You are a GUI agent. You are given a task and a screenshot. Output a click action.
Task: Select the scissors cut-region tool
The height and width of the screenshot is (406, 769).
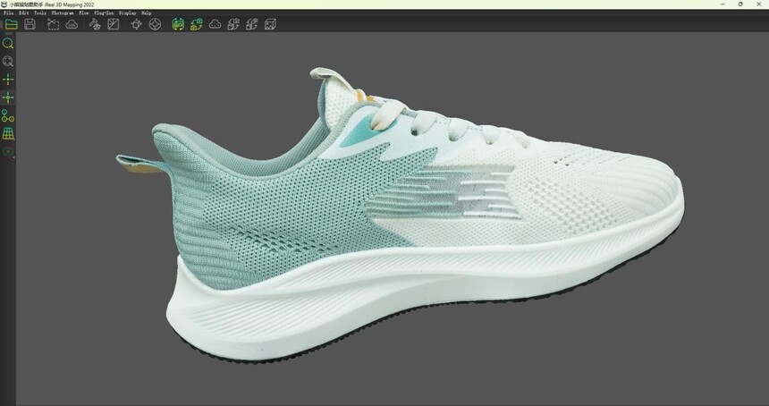53,24
